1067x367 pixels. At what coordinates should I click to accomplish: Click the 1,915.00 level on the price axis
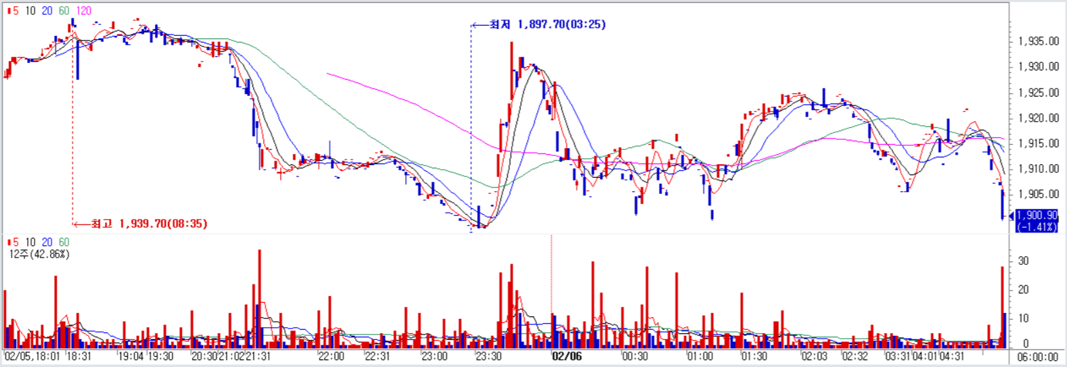(x=1039, y=143)
